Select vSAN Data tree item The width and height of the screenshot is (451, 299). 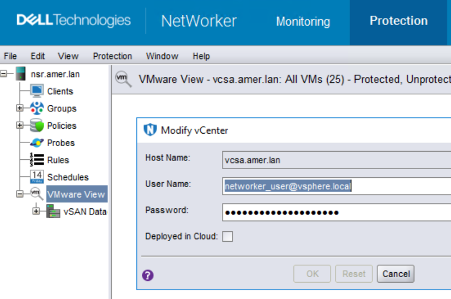tap(85, 212)
